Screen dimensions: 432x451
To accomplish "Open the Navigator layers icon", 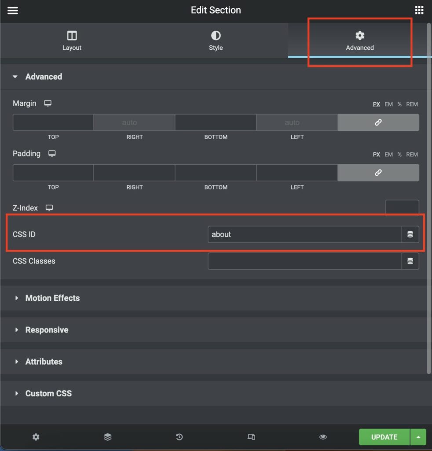I will coord(108,437).
